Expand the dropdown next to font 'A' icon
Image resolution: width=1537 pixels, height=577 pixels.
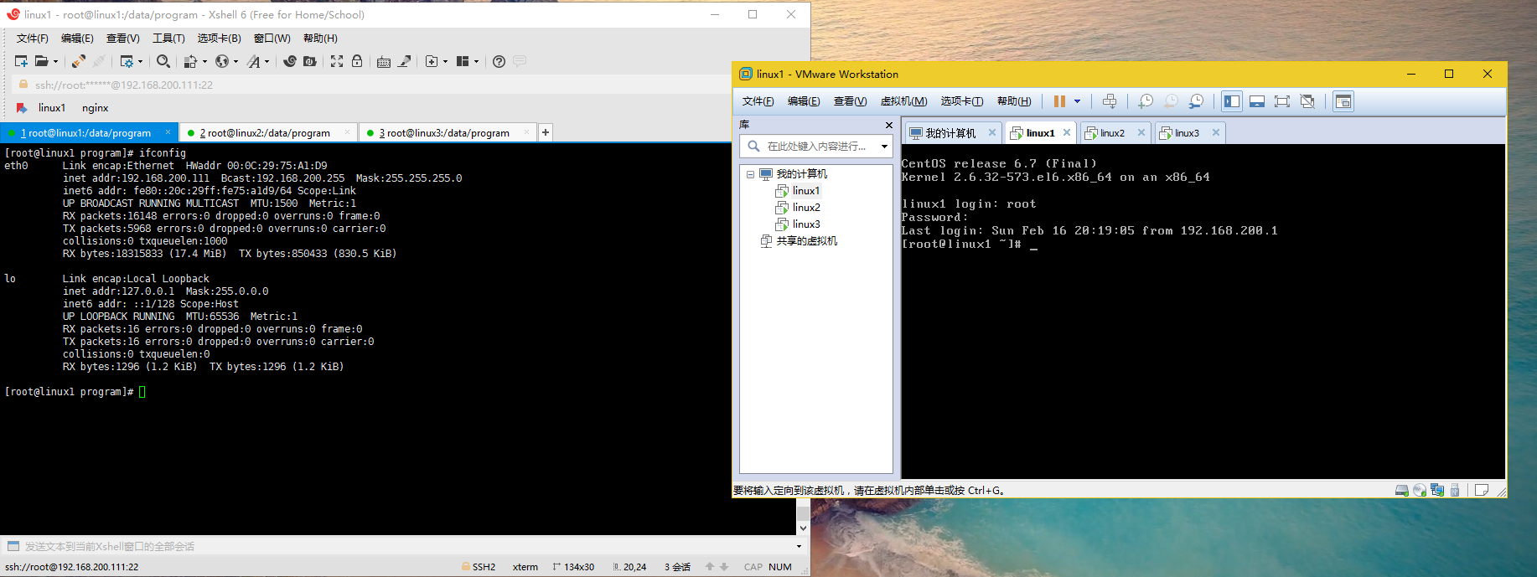(267, 61)
